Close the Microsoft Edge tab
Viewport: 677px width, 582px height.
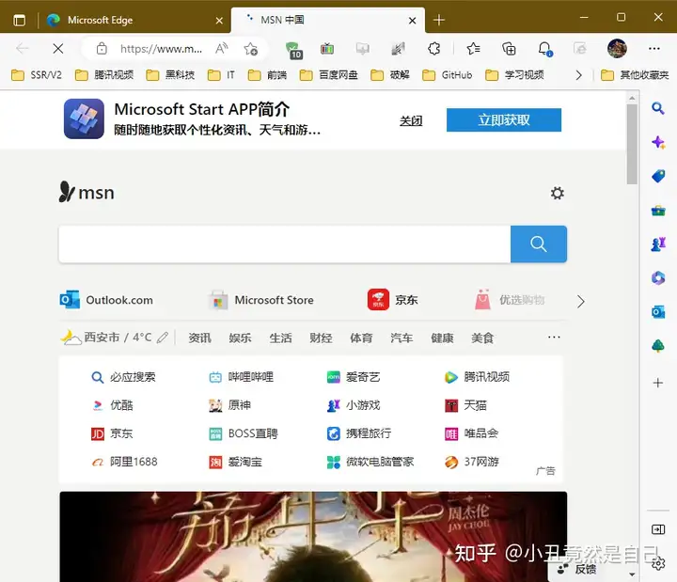tap(219, 21)
